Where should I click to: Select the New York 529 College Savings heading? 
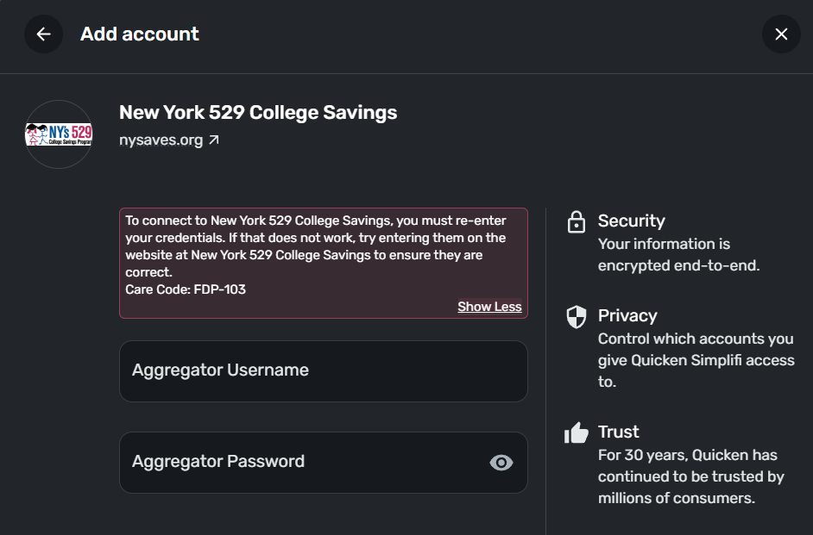pyautogui.click(x=258, y=112)
